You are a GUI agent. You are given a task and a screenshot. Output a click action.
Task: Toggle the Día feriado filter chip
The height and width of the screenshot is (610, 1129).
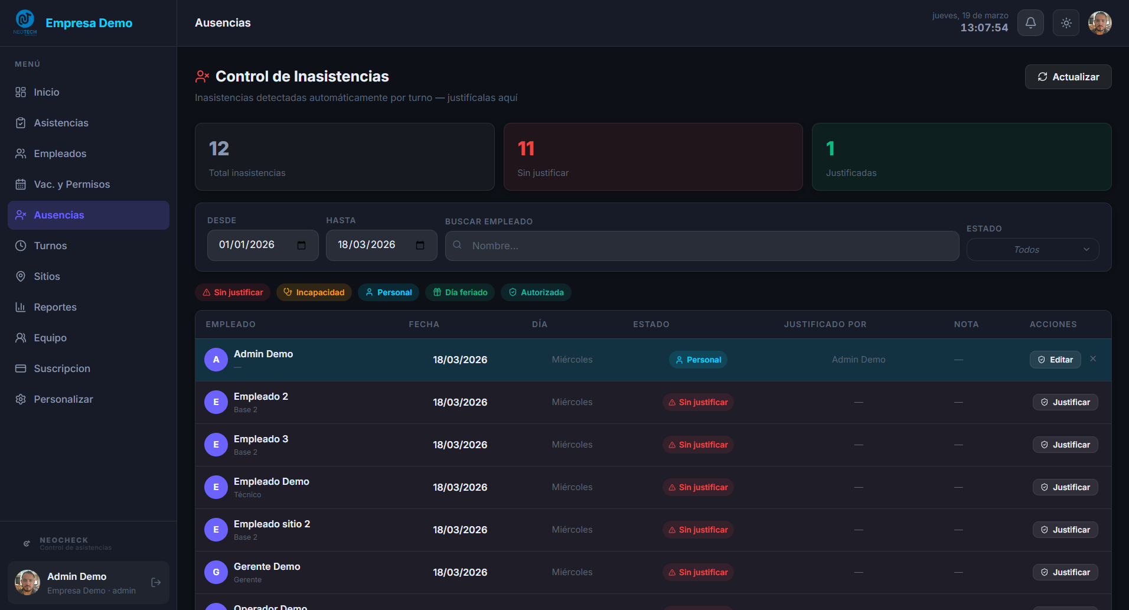pos(460,292)
